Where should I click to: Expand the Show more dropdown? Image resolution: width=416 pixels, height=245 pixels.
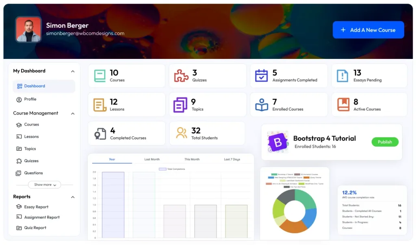pos(45,185)
